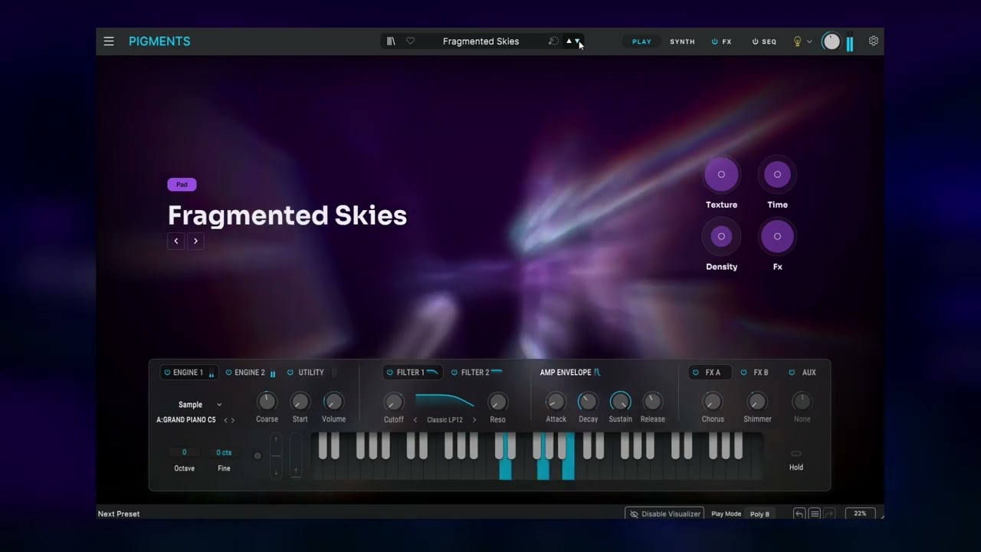This screenshot has width=981, height=552.
Task: Toggle AUX power button
Action: (x=792, y=373)
